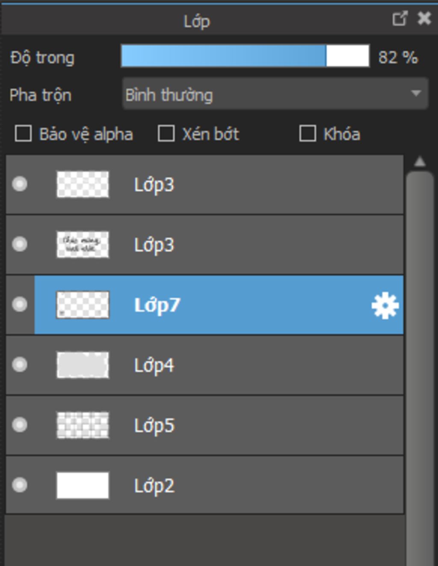The width and height of the screenshot is (438, 566).
Task: Toggle visibility of the Lớp4 layer
Action: click(20, 365)
